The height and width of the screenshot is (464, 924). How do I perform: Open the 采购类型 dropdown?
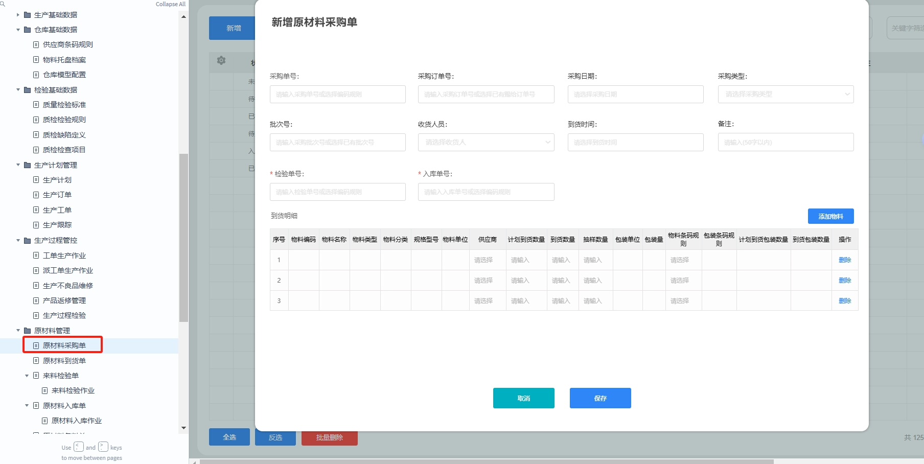coord(785,94)
